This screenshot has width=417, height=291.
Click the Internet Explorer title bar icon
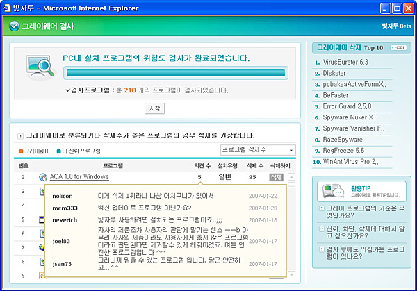pos(7,8)
